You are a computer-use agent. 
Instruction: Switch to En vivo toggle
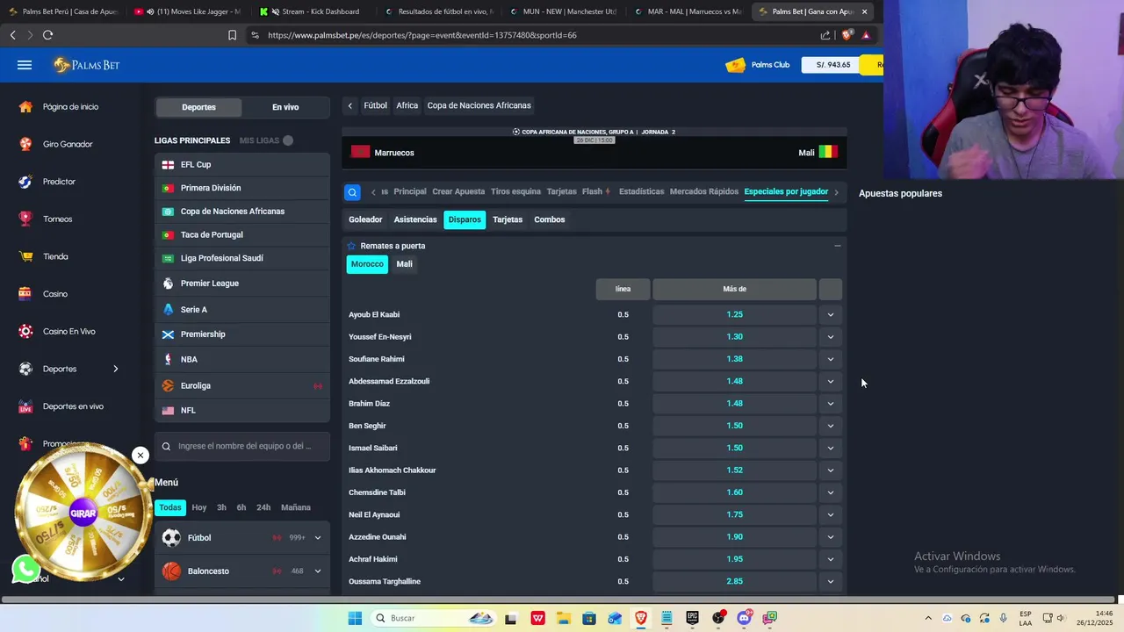pos(285,107)
